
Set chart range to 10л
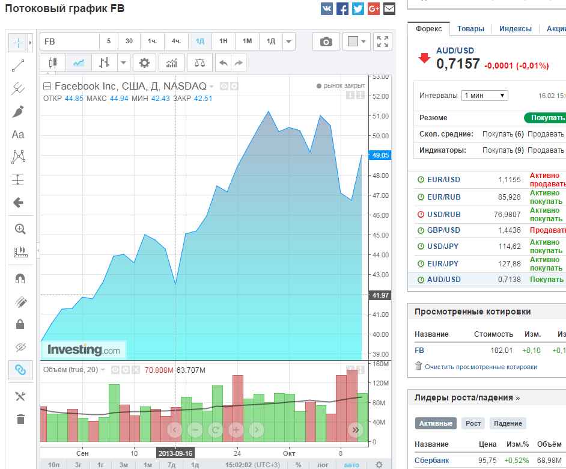tap(53, 465)
